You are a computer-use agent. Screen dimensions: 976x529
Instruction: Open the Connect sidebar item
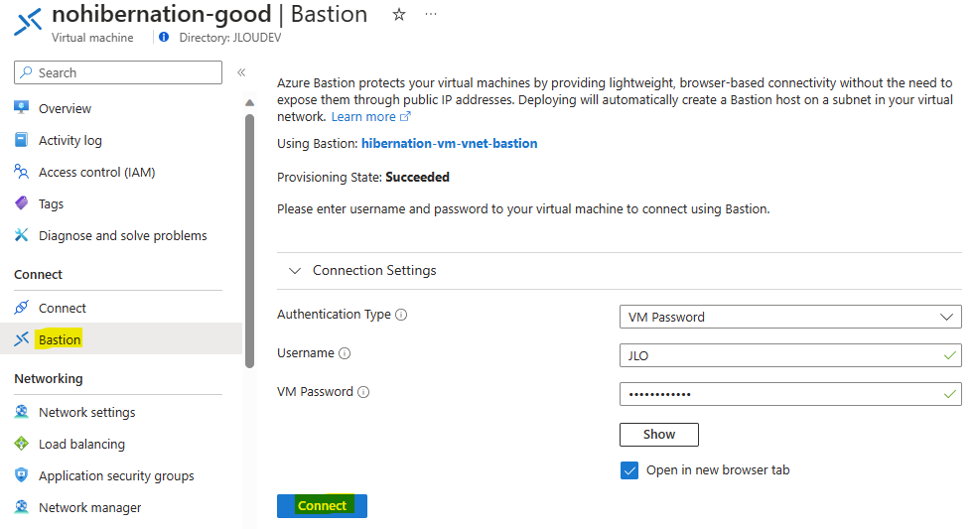point(63,308)
